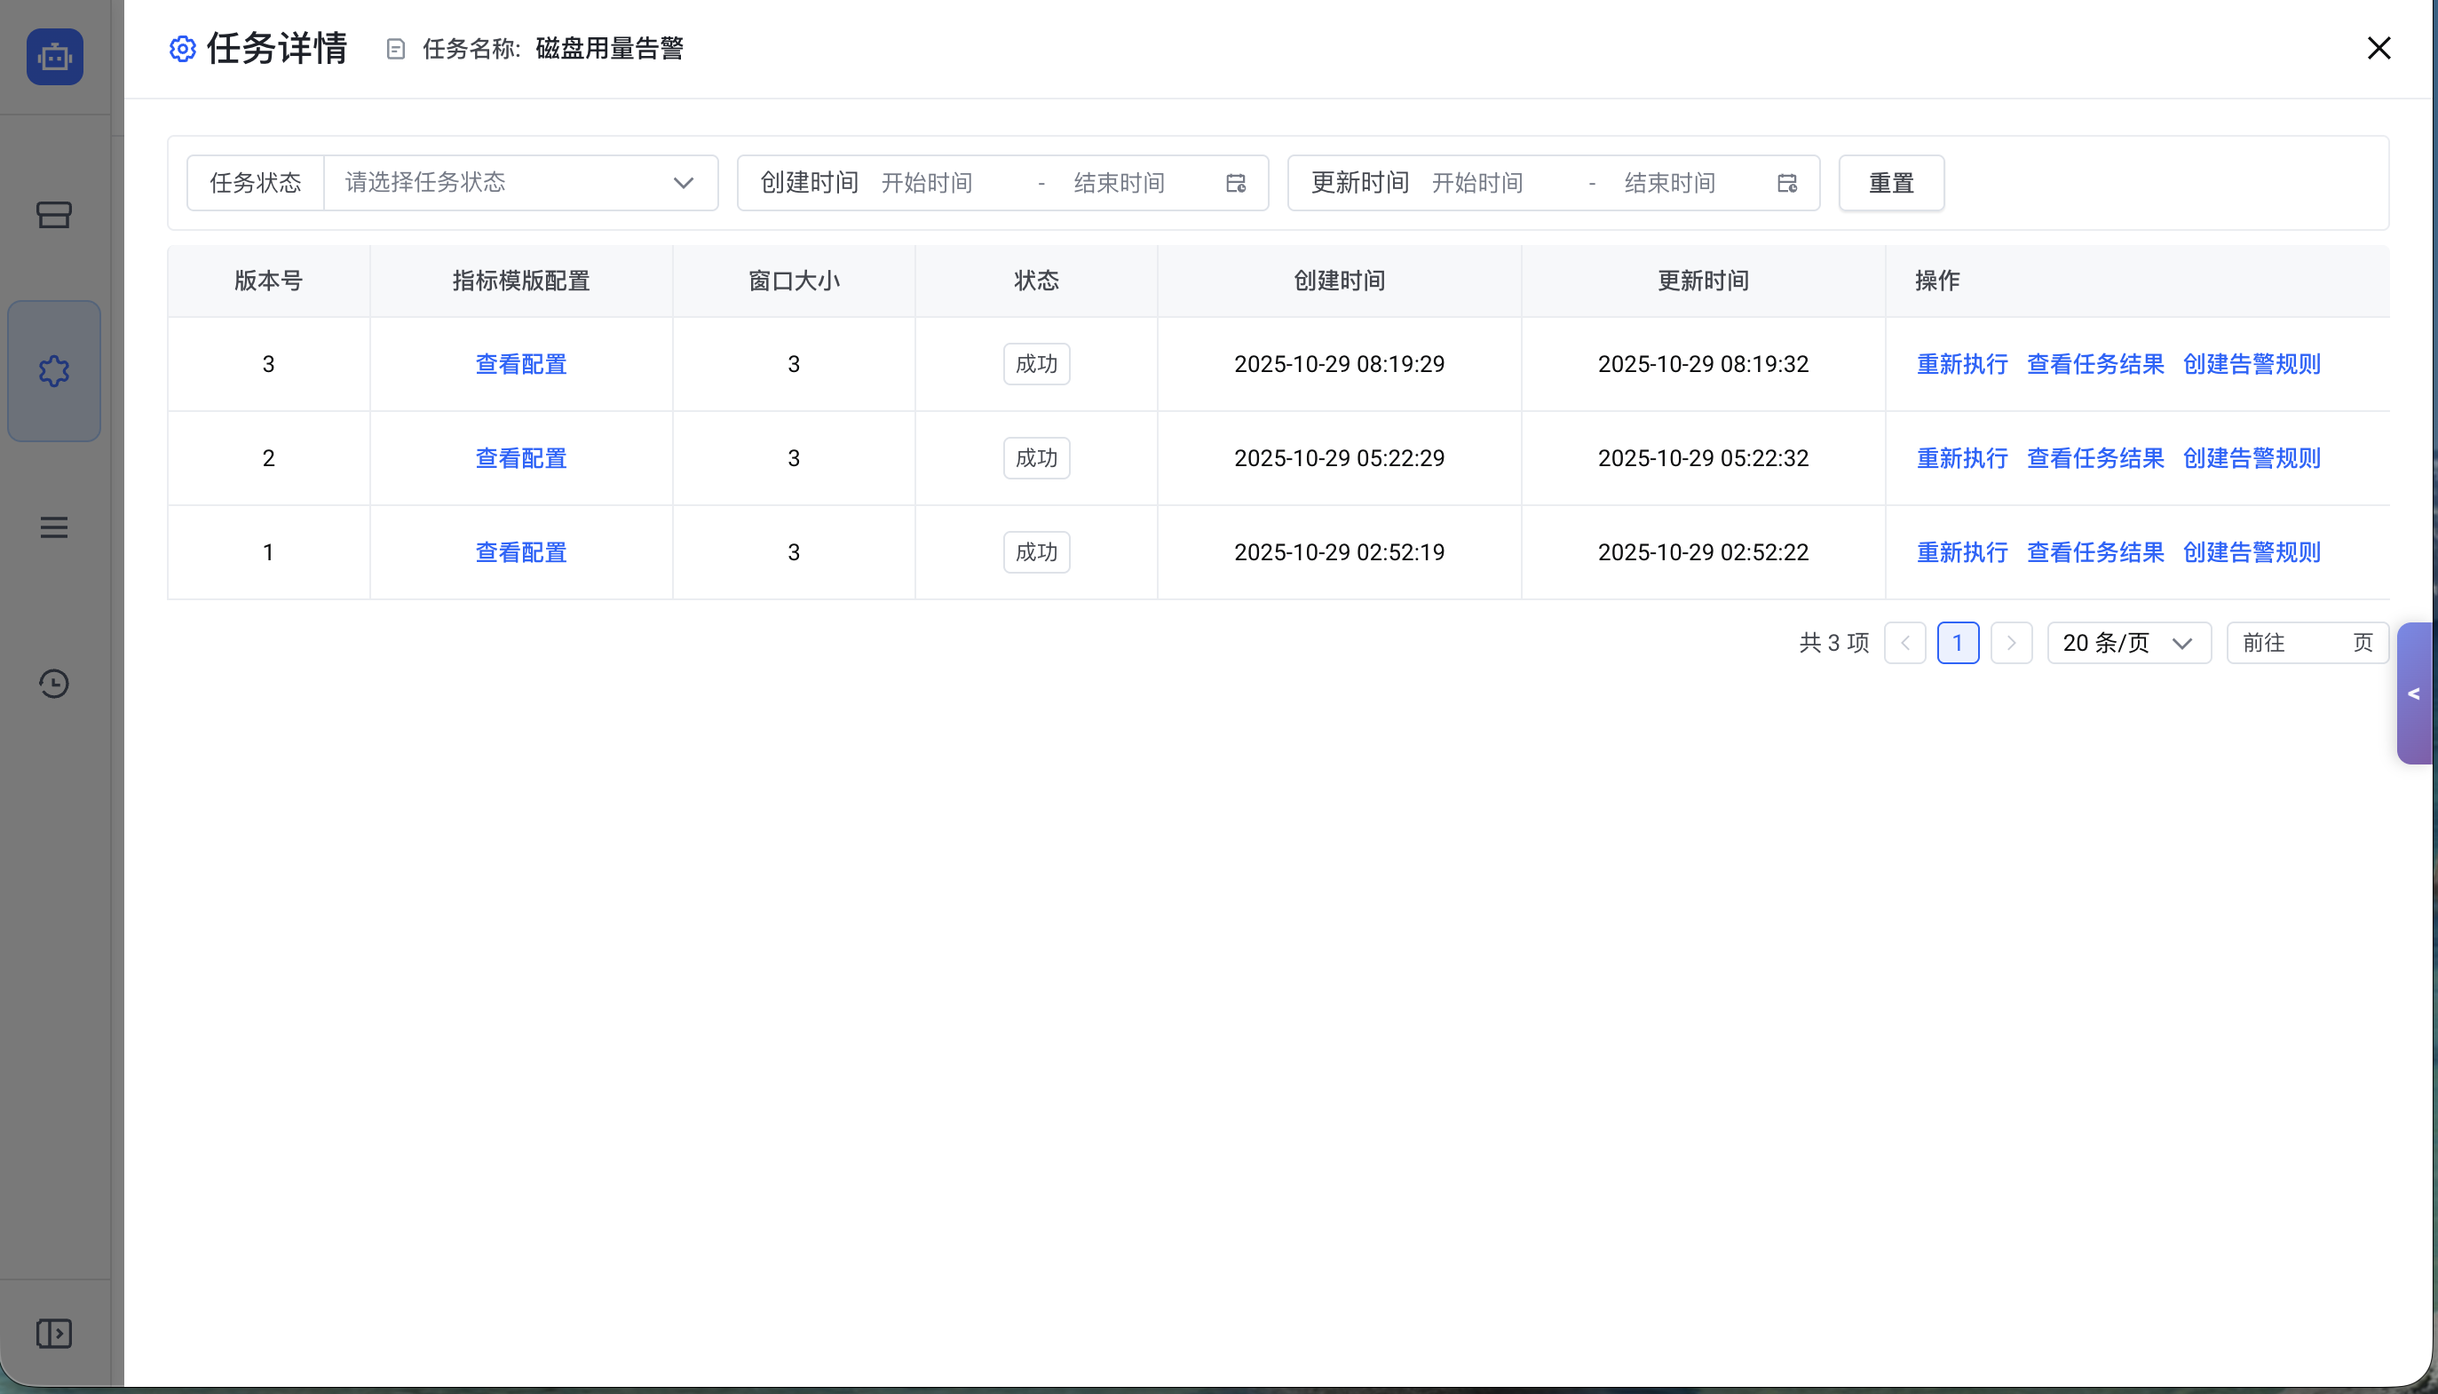Open the calendar icon in 更新时间 filter
The width and height of the screenshot is (2438, 1394).
[1785, 183]
